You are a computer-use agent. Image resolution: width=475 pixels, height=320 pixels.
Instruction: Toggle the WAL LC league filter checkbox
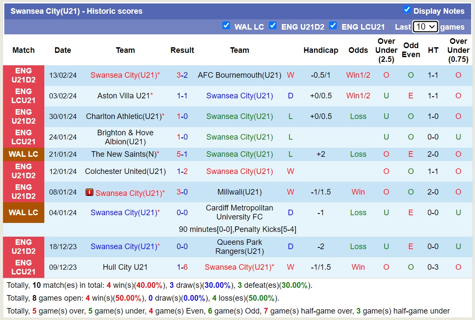(x=226, y=26)
